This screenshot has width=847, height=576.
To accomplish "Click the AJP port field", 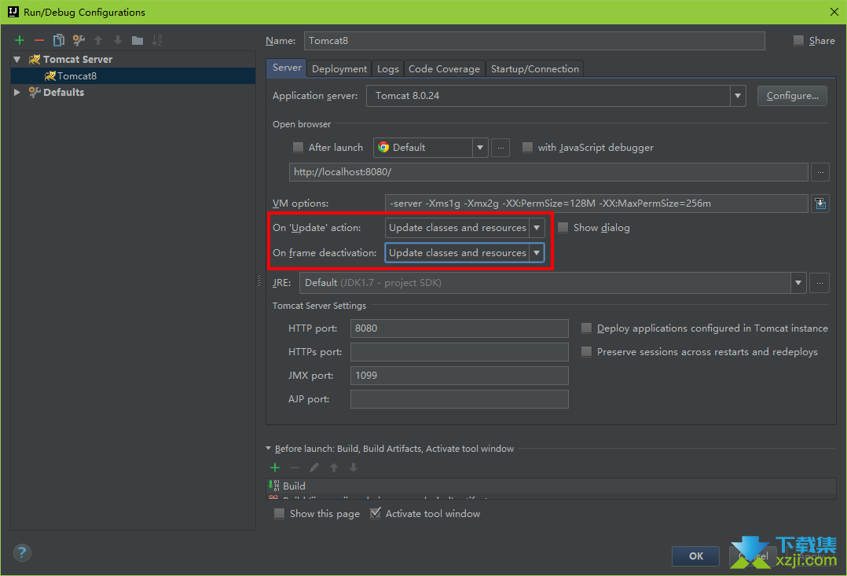I will pos(459,399).
